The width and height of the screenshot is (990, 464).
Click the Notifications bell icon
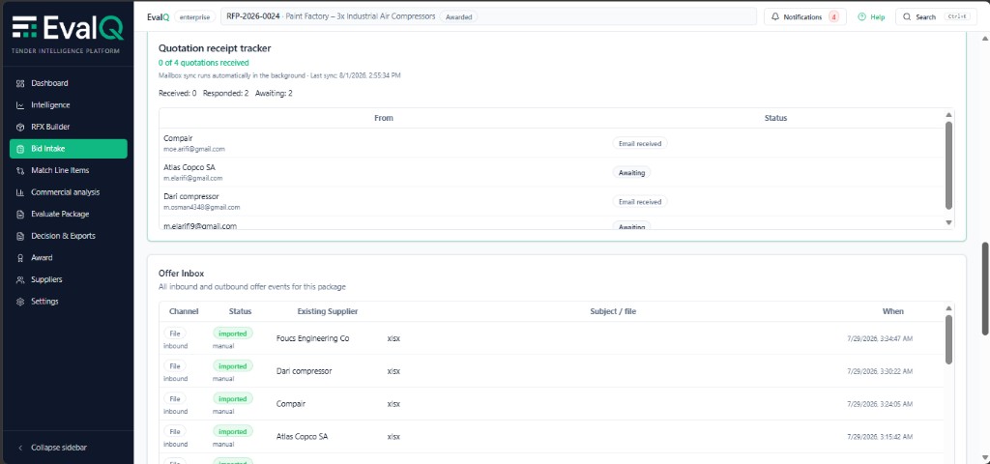coord(775,17)
